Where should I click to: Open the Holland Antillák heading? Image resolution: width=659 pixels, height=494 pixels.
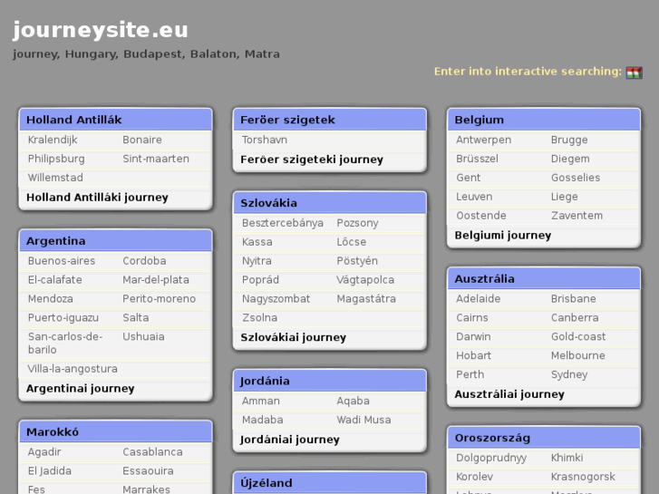(74, 120)
